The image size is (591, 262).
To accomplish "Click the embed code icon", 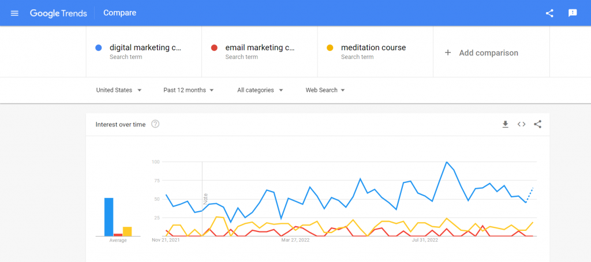I will (x=521, y=124).
